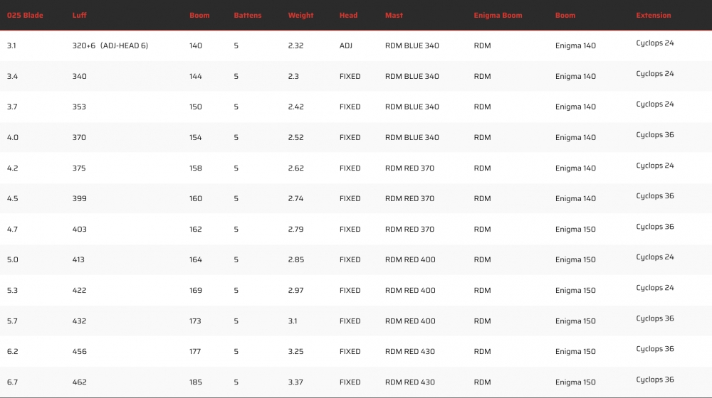Click the 6.7 blade size cell

pos(12,382)
